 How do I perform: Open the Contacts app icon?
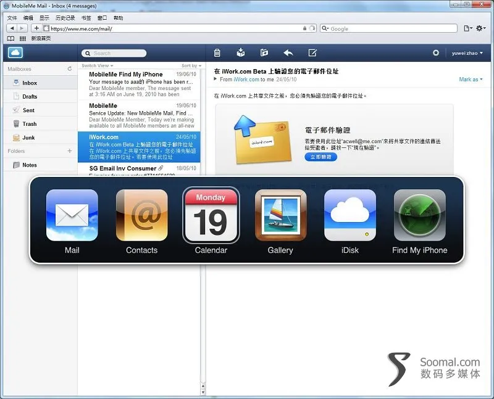pos(142,215)
